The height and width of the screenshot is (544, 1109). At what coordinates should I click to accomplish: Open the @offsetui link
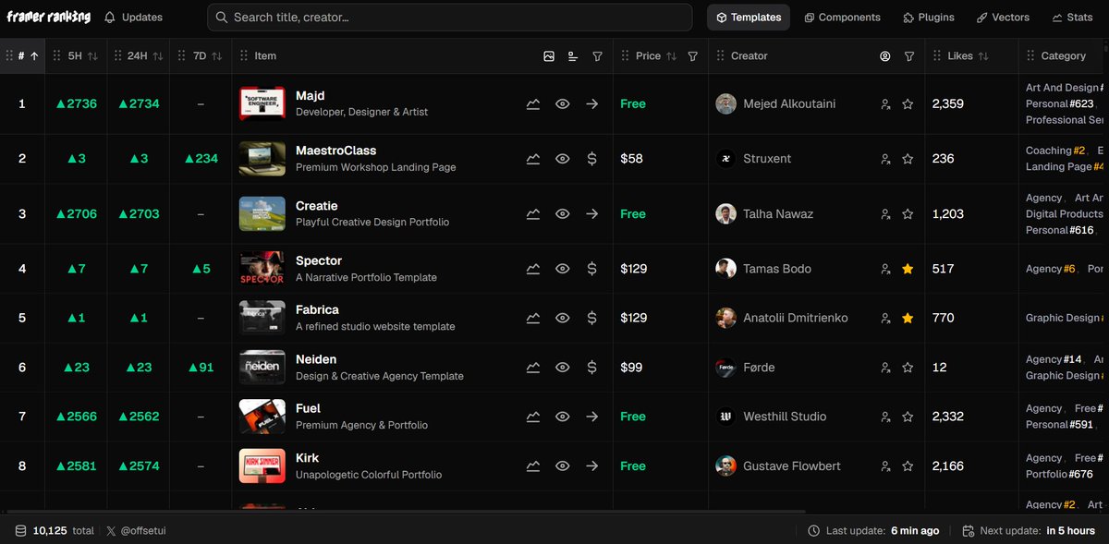tap(142, 531)
